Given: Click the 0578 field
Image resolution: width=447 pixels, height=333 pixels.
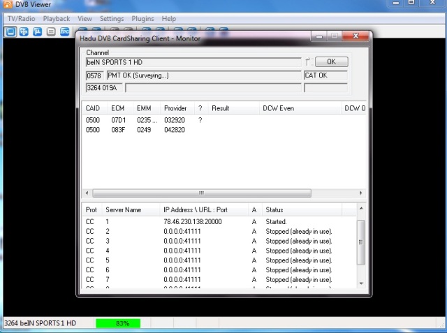Looking at the screenshot, I should tap(94, 75).
